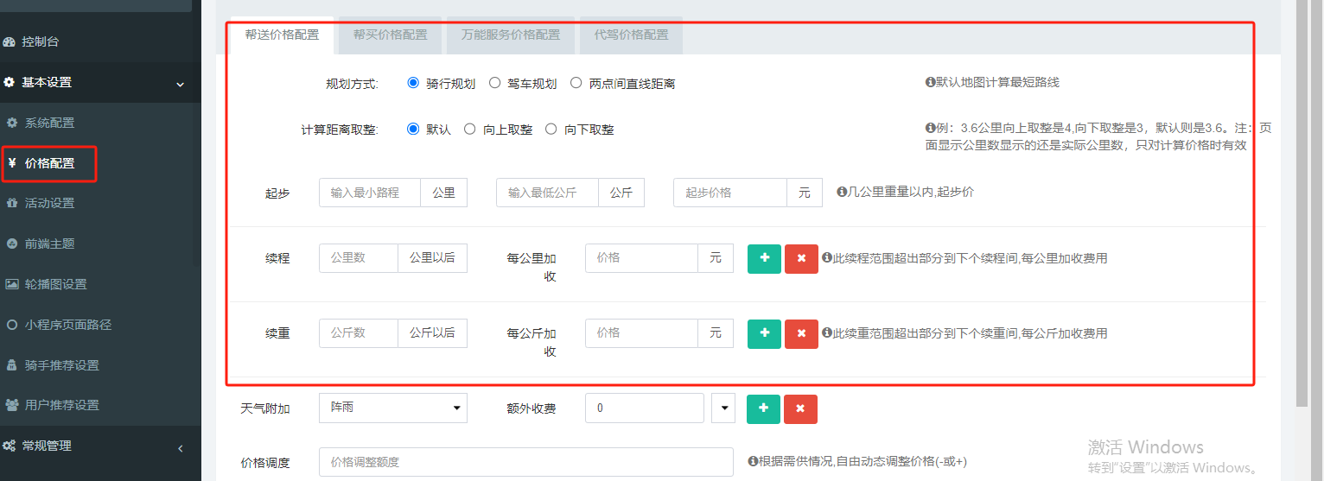Click the theme icon beside 前端主题

pos(12,244)
